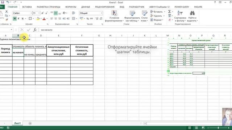Screen dimensions: 232x130
Task: Click the Copy icon in clipboard group
Action: [x=7, y=16]
